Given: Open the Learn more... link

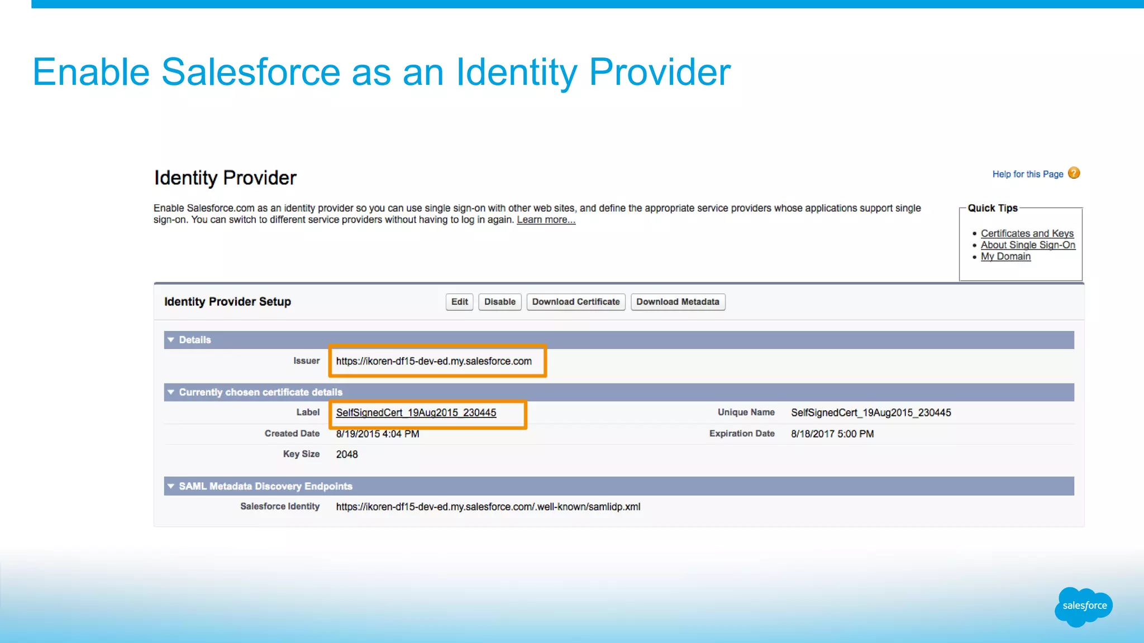Looking at the screenshot, I should pos(546,220).
